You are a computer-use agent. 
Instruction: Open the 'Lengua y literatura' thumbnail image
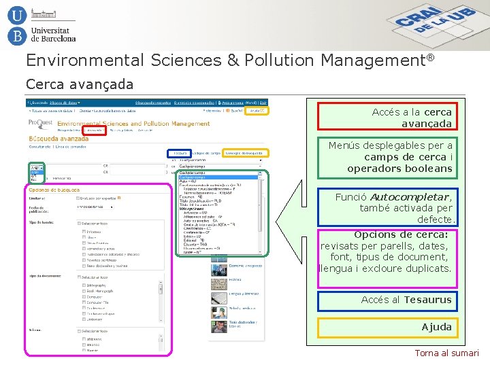219,298
